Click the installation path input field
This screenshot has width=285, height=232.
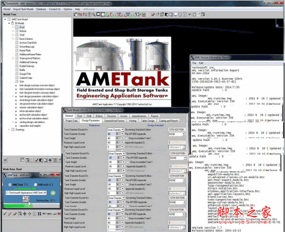pos(26,193)
